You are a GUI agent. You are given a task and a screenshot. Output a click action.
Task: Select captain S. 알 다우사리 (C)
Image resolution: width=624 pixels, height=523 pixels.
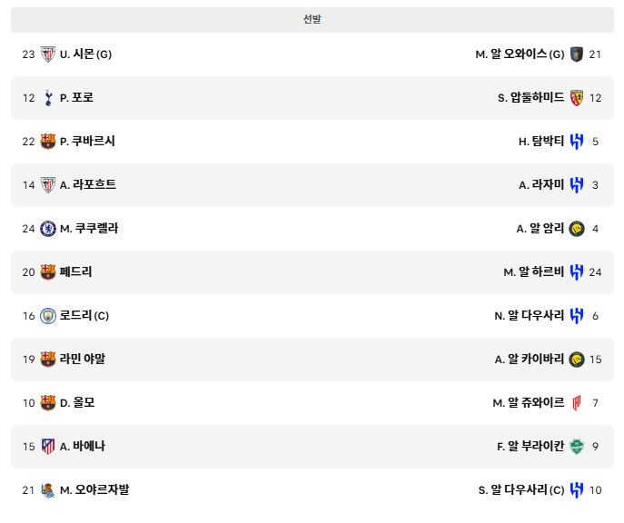click(x=521, y=490)
